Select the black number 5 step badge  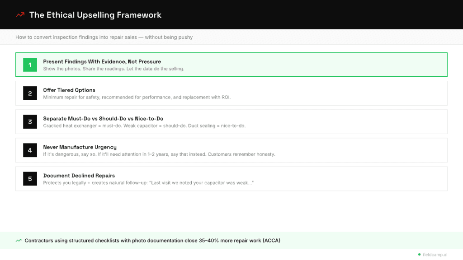(30, 178)
